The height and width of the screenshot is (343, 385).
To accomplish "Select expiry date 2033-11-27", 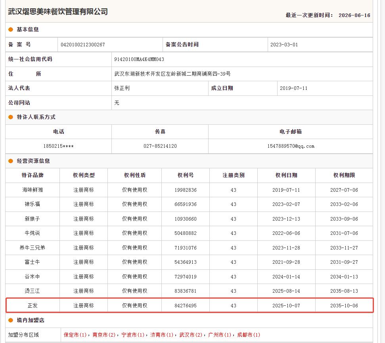I will point(344,248).
